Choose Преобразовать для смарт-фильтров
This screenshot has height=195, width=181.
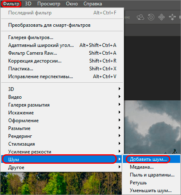(x=62, y=25)
